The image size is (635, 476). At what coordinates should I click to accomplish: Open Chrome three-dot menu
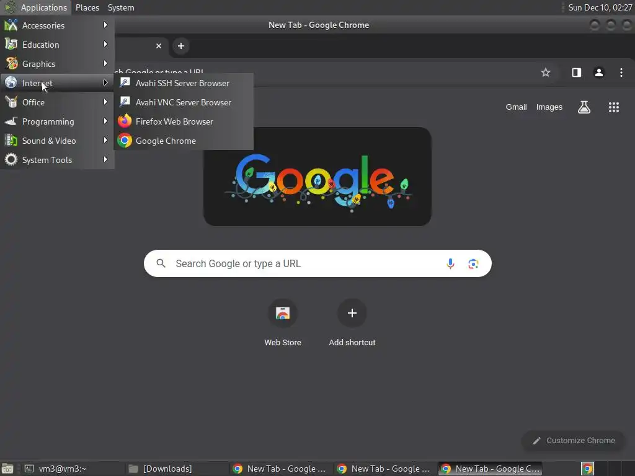pyautogui.click(x=621, y=73)
